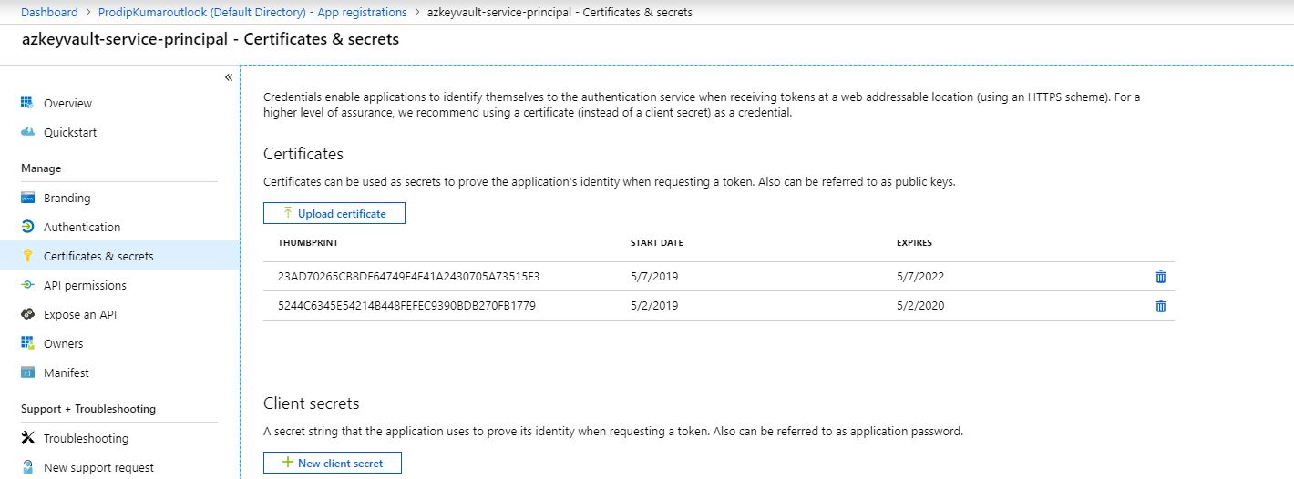The height and width of the screenshot is (479, 1294).
Task: Click the Troubleshooting wrench icon
Action: (27, 438)
